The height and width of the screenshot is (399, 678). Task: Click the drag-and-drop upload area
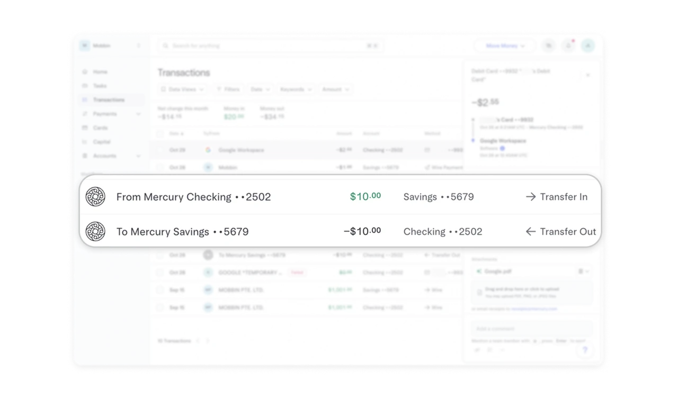[x=532, y=292]
